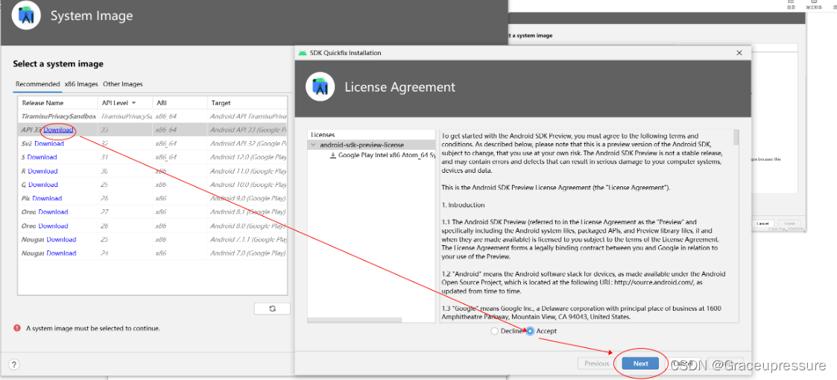Select android-sdk-preview-license in Licenses tree

361,145
